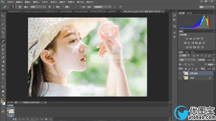
Task: Go to first frame button in timeline
Action: (23, 119)
